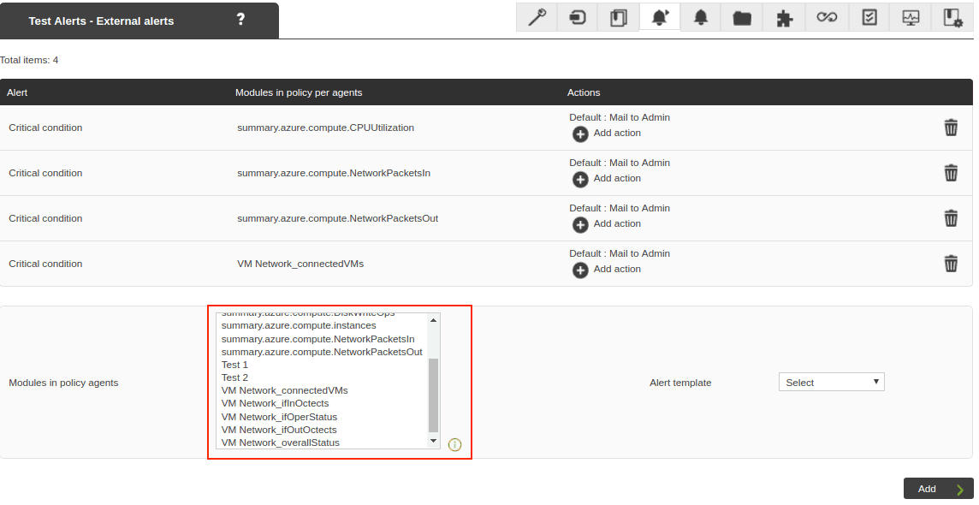Select VM Network_overallStatus in module list
979x505 pixels.
pyautogui.click(x=281, y=443)
